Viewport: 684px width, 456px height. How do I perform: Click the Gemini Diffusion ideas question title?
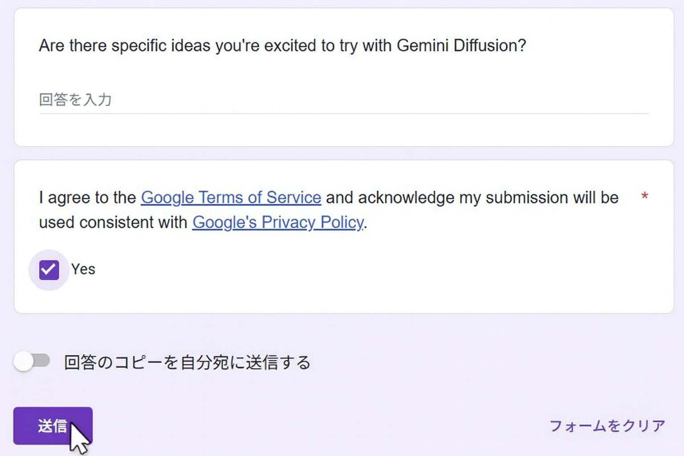click(282, 45)
